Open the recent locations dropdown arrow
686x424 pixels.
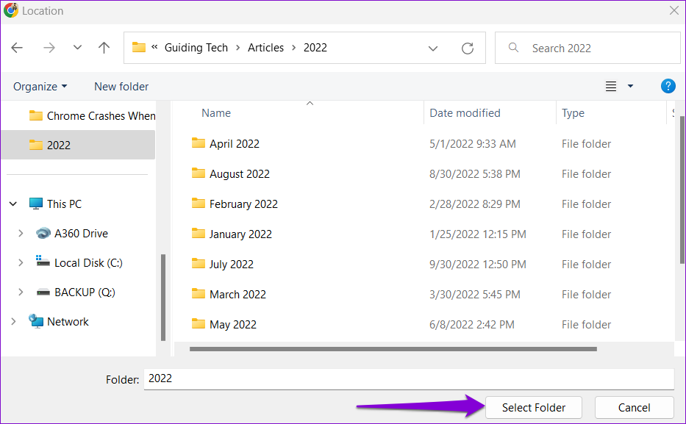click(x=77, y=47)
